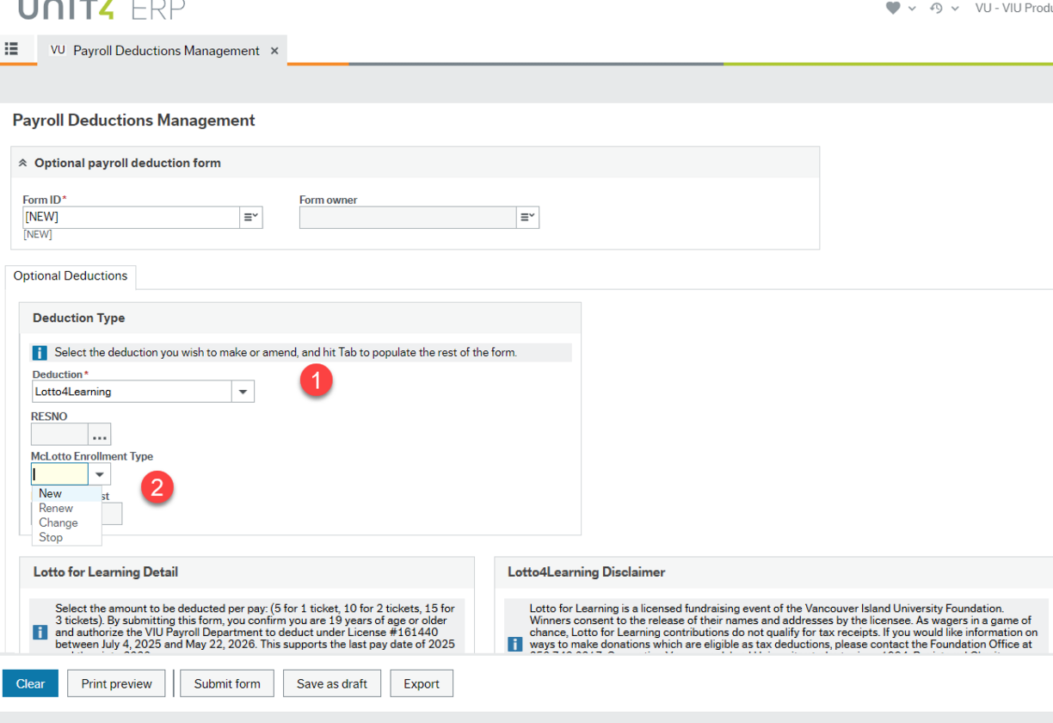Screen dimensions: 1053x723
Task: Open the RESNO lookup ellipsis button
Action: 100,435
